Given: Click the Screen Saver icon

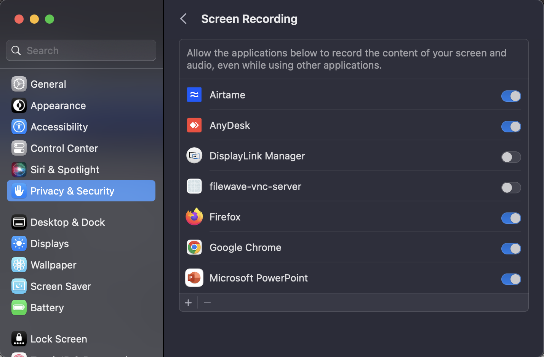Looking at the screenshot, I should click(19, 286).
